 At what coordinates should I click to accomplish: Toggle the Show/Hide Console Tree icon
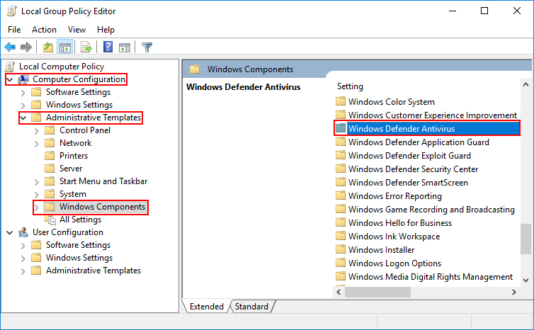64,47
